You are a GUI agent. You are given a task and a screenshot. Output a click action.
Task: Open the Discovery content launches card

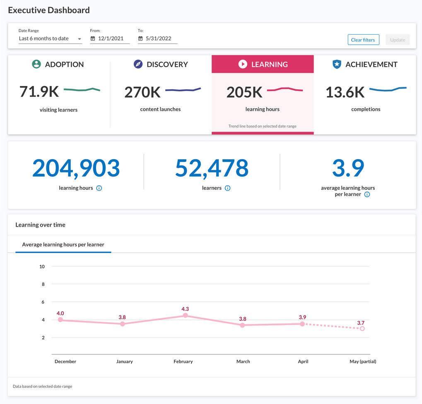tap(161, 94)
